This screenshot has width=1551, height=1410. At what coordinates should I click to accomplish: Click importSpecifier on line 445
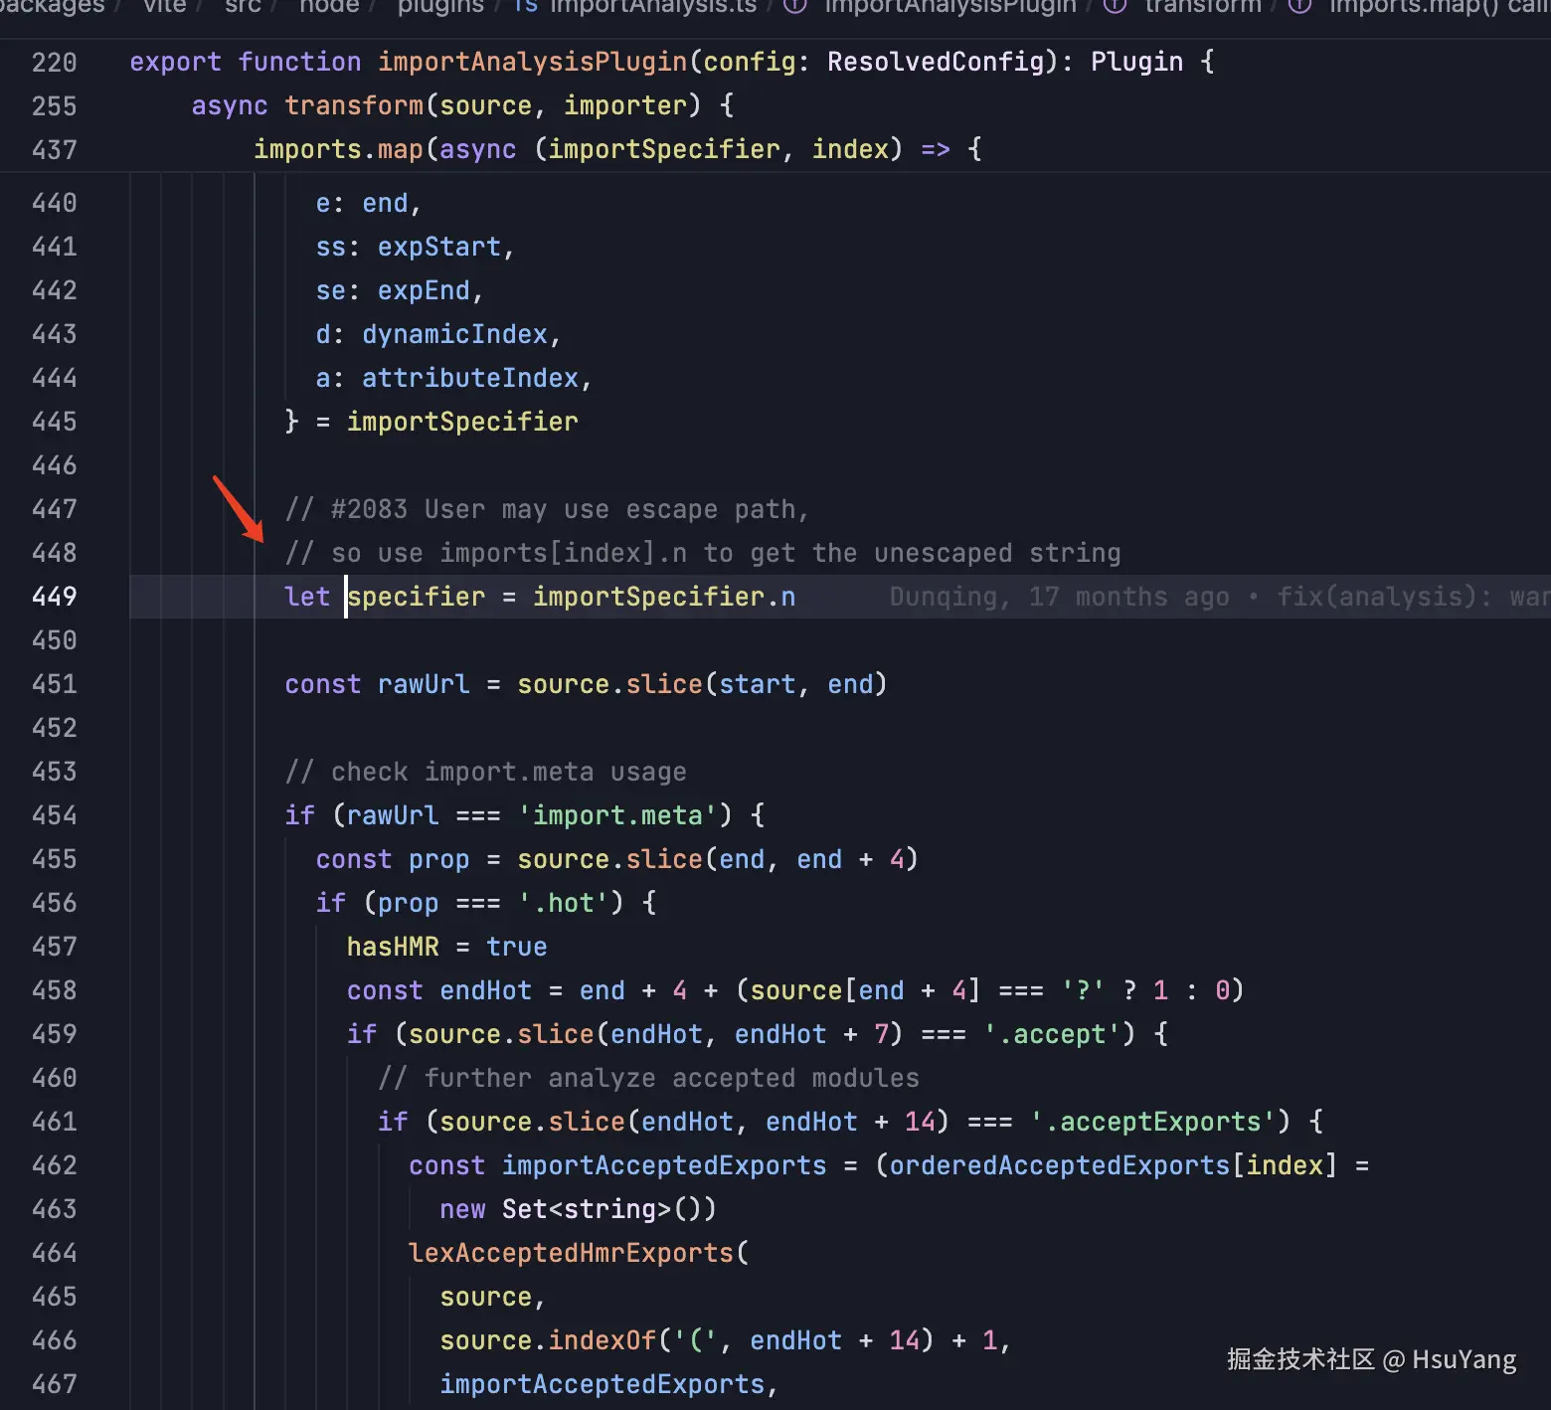462,422
